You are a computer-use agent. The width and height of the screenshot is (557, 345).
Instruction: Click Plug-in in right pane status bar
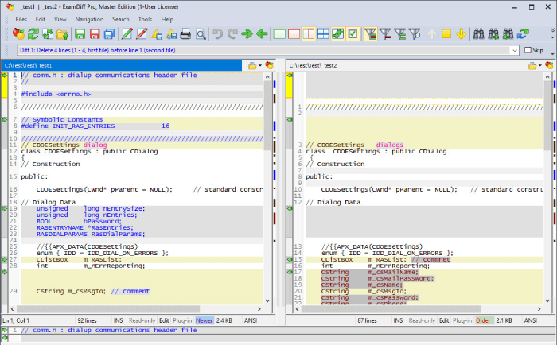(x=462, y=320)
